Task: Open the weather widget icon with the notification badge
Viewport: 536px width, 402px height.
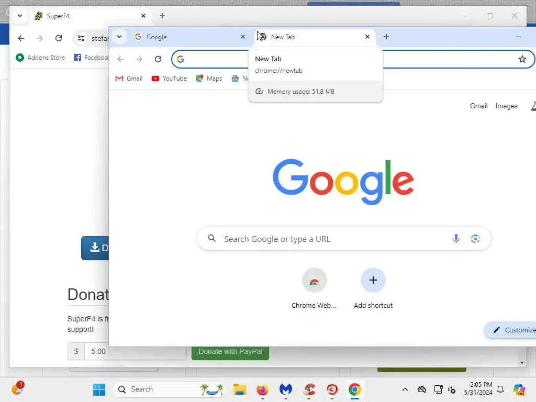Action: (17, 388)
